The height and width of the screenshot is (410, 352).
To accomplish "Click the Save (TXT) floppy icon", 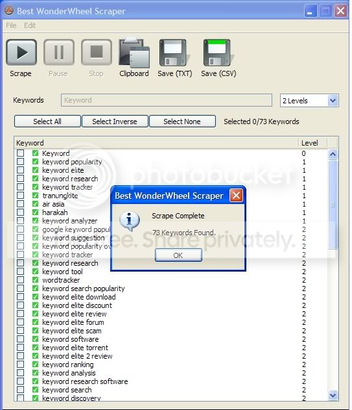I will (174, 53).
